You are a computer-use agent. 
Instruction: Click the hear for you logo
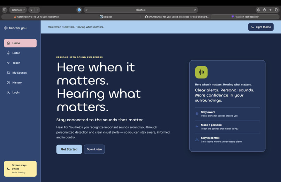coord(15,28)
